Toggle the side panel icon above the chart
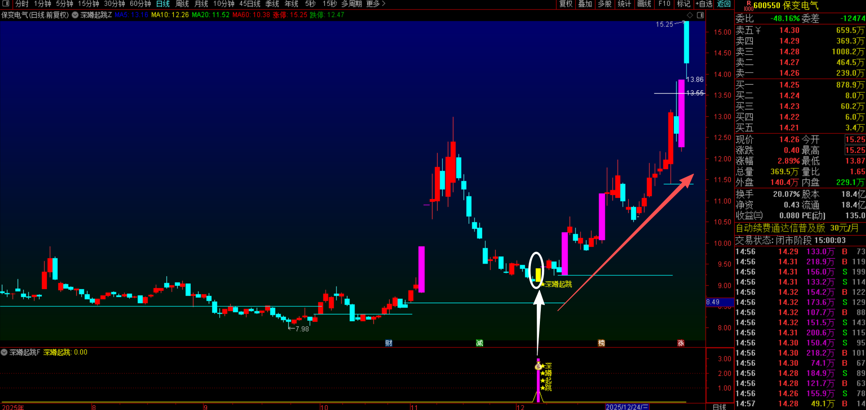 [700, 15]
